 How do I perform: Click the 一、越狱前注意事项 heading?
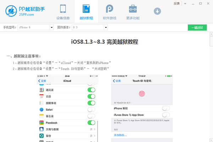[x=23, y=56]
